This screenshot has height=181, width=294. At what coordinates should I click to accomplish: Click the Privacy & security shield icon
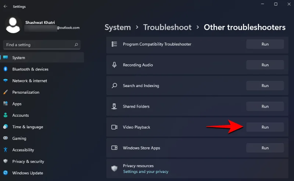point(6,161)
